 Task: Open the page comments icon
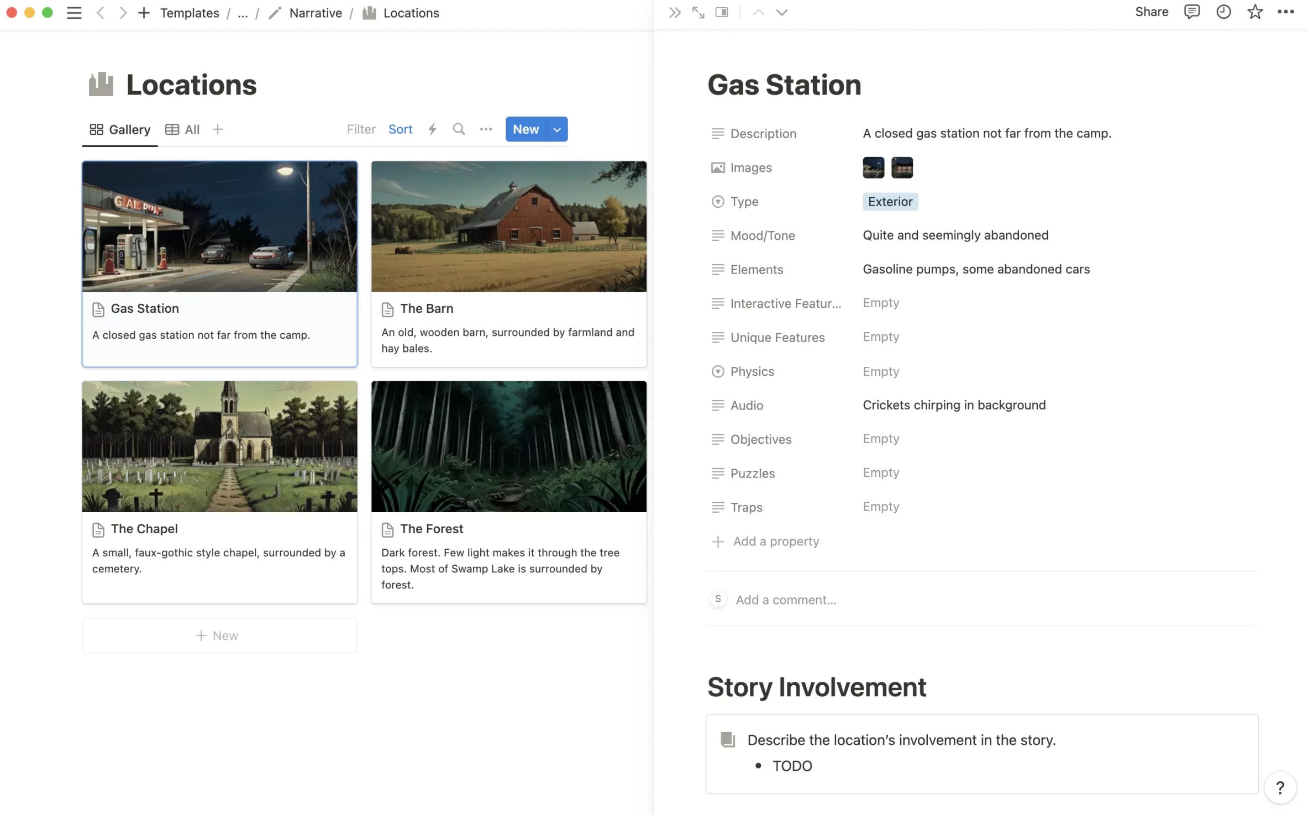[x=1191, y=12]
